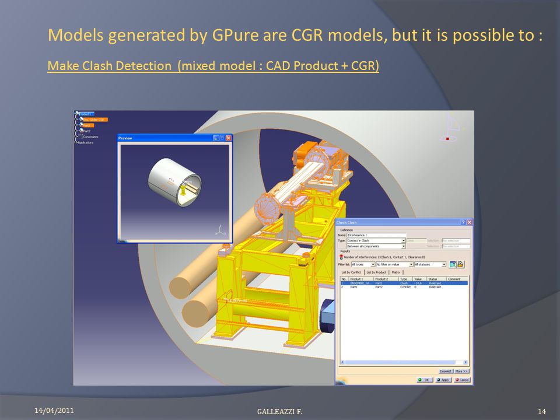Select the Part1 tree item
Image resolution: width=560 pixels, height=420 pixels.
88,125
